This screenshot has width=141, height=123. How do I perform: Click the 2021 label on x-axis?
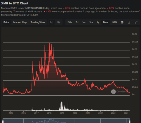[88, 113]
